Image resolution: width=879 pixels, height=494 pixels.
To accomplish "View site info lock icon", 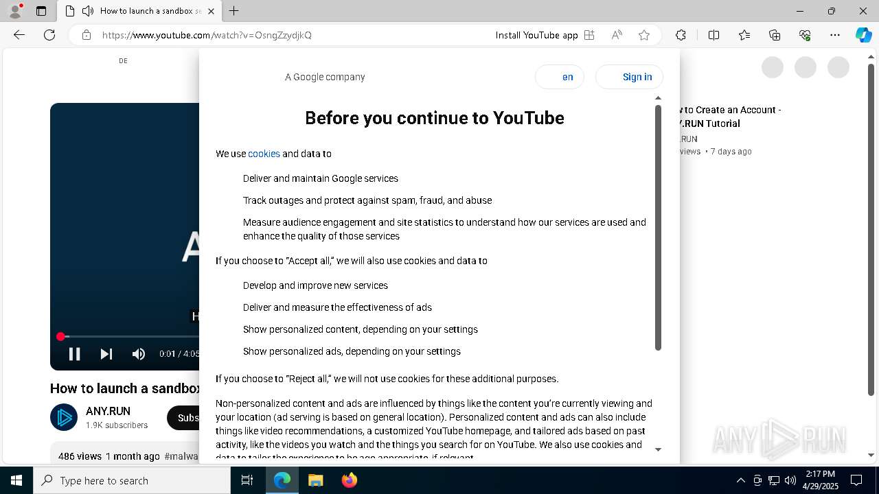I will pyautogui.click(x=87, y=35).
